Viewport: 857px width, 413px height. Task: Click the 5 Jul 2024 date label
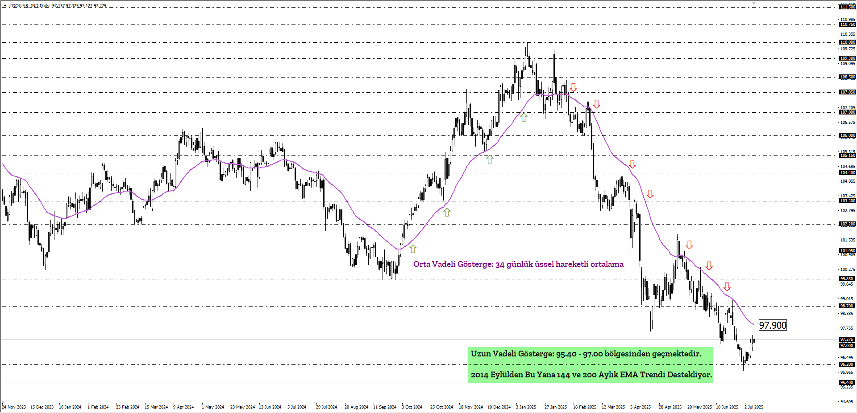[x=297, y=407]
